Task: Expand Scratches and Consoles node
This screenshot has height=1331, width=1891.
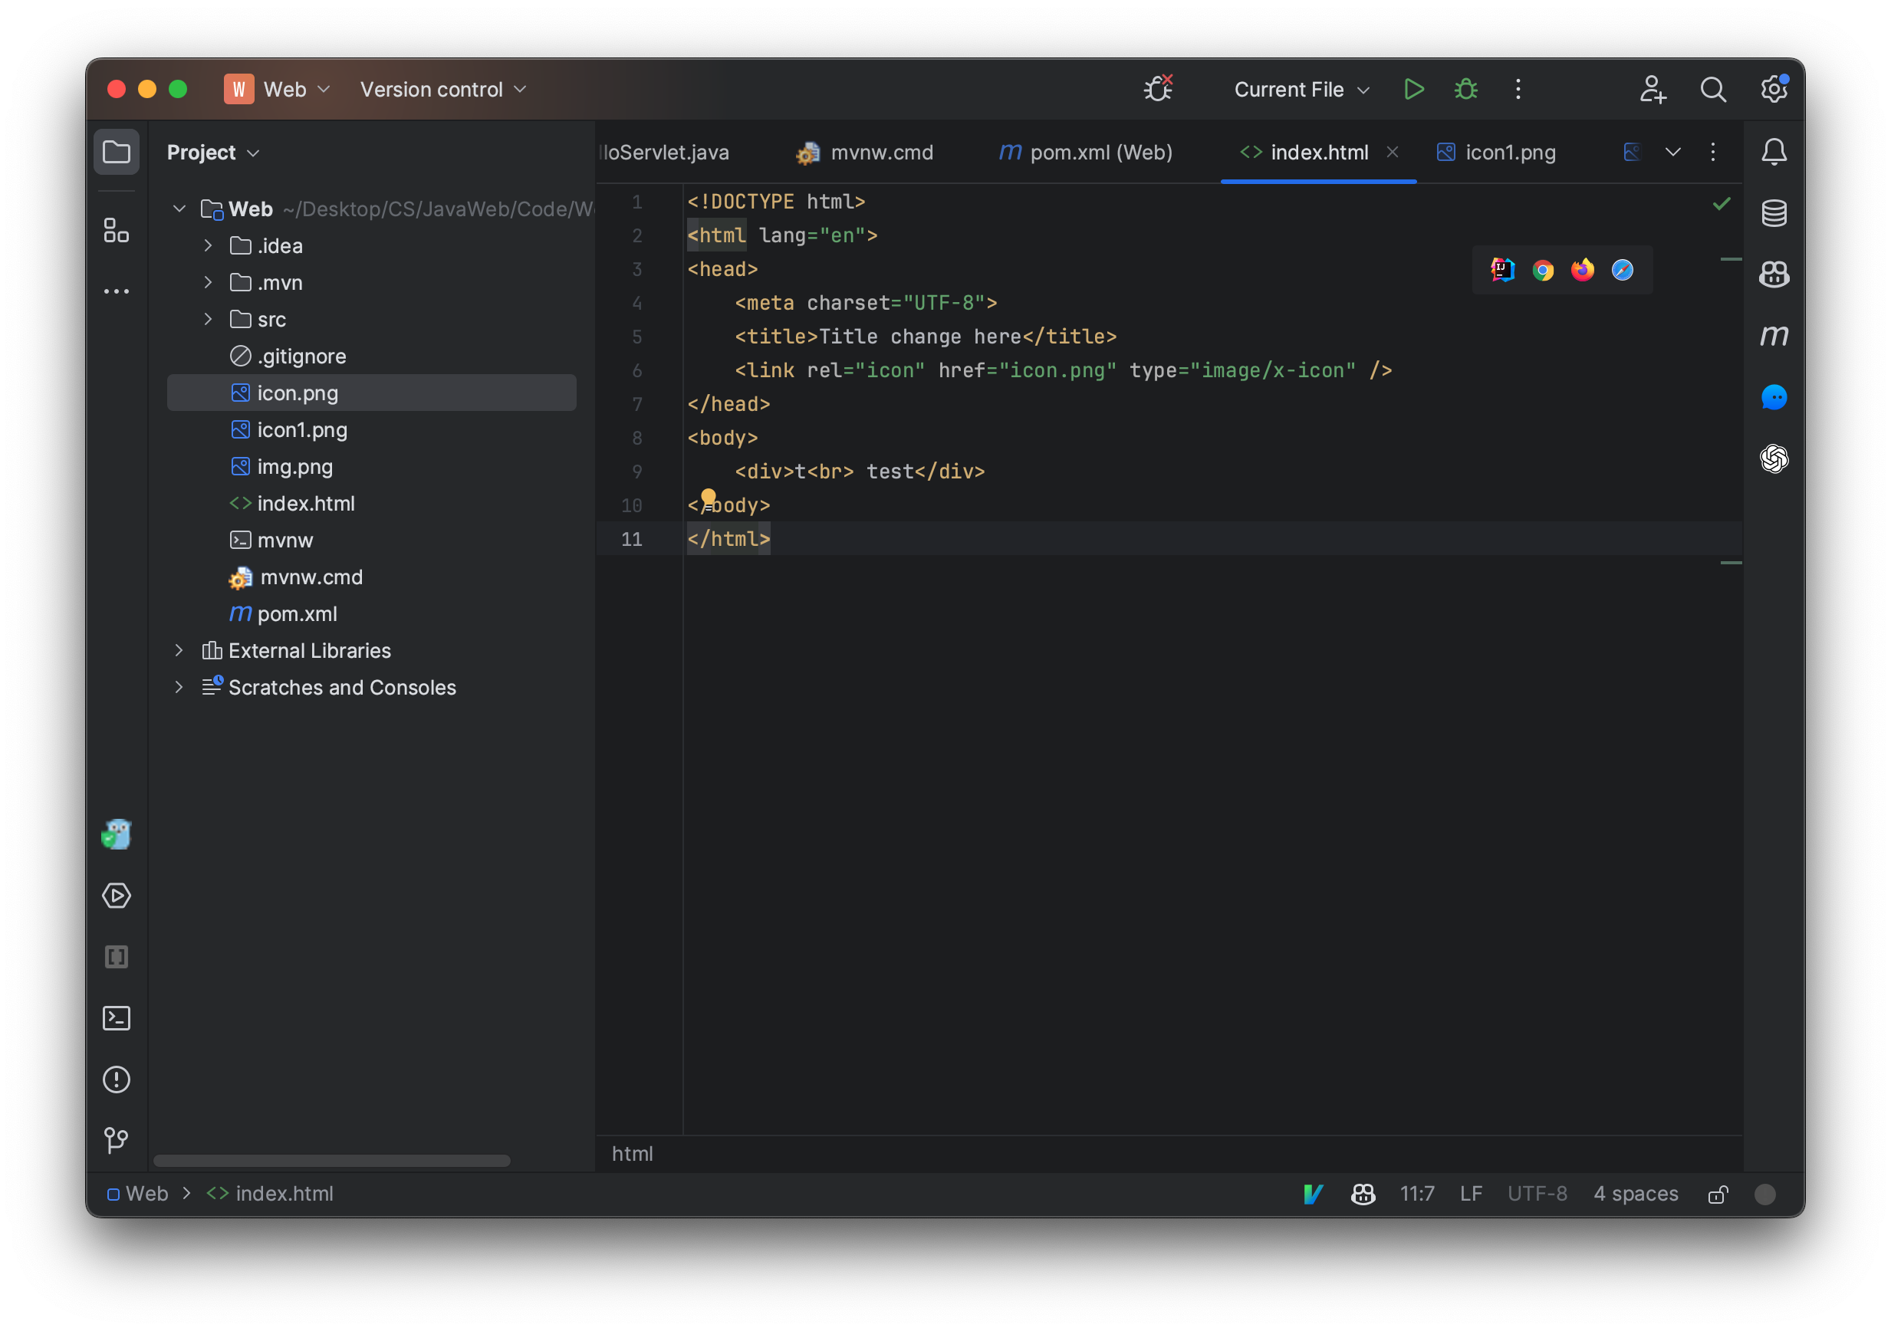Action: click(x=179, y=688)
